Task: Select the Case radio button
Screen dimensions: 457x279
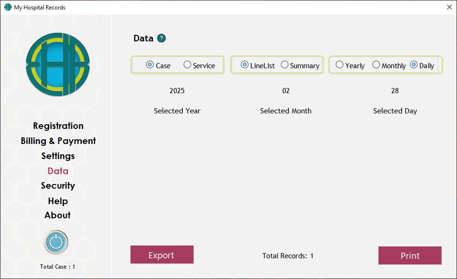Action: 150,65
